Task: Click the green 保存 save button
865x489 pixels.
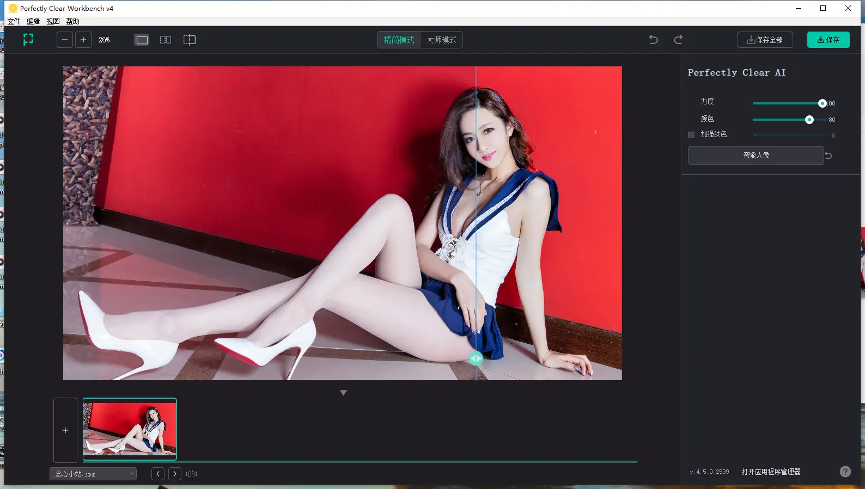Action: click(828, 40)
